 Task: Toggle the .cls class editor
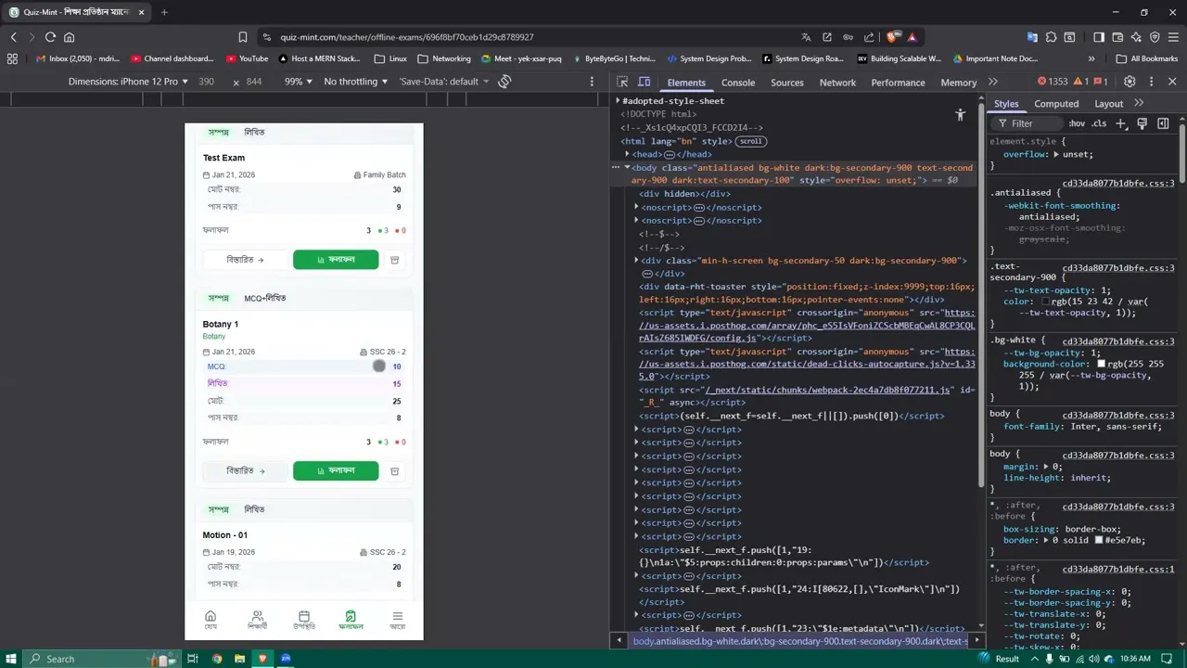pos(1099,123)
